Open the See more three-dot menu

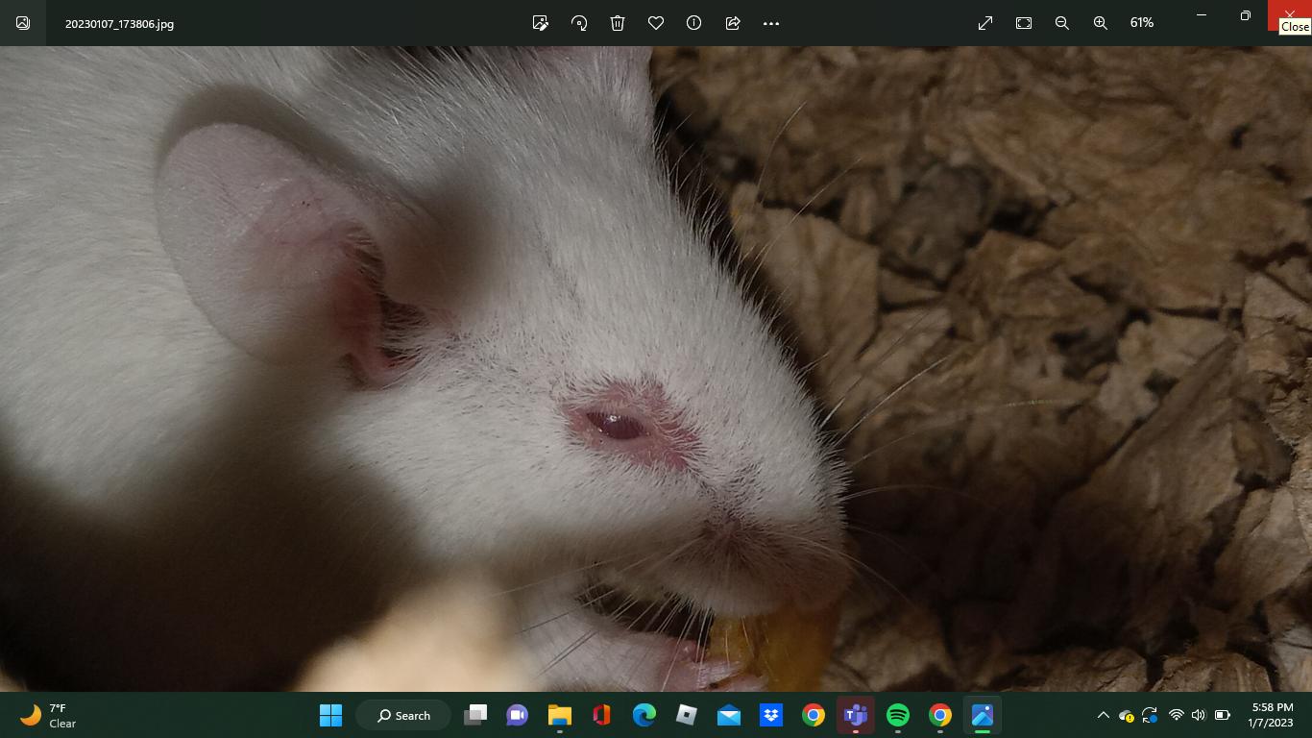point(771,23)
